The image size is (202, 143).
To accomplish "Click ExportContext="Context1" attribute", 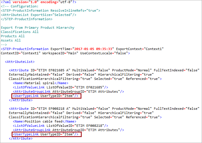I will click(140, 49).
